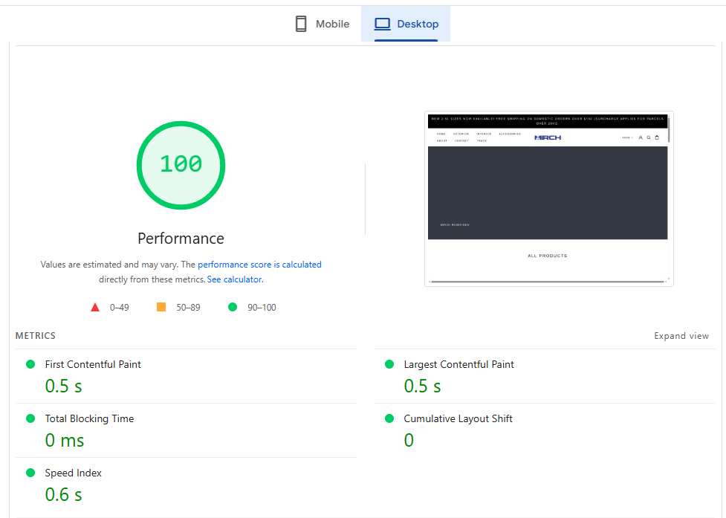Open the 'performance score is calculated' link
The height and width of the screenshot is (518, 726).
coord(259,265)
